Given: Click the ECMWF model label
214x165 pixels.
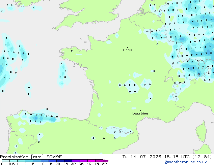Looking at the screenshot, I should click(54, 157).
